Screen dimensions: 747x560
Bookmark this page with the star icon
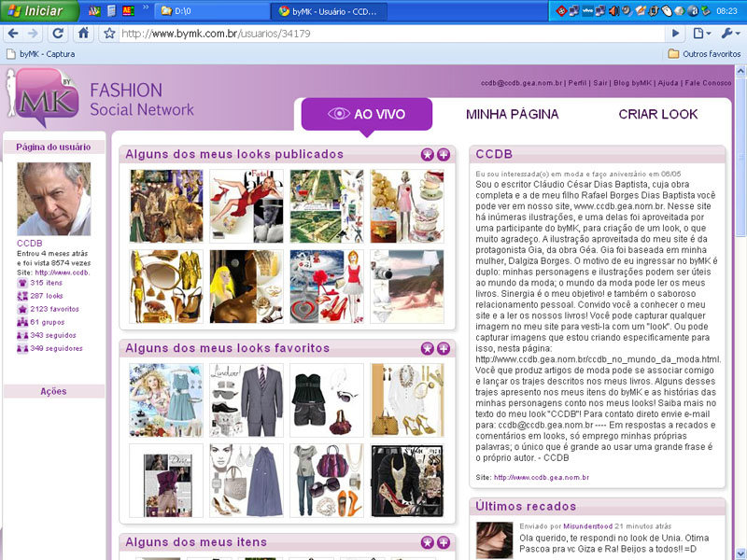(108, 33)
